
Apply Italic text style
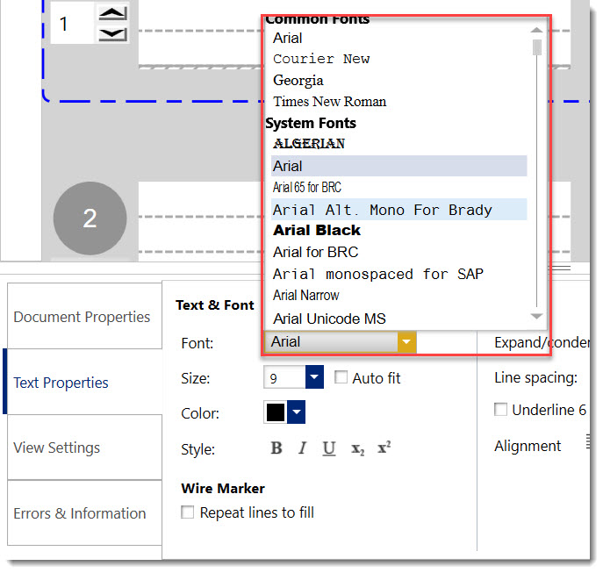click(302, 448)
